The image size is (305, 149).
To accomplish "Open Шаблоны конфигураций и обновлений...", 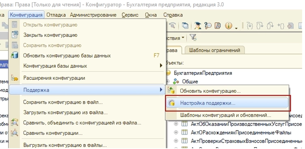I will (227, 115).
